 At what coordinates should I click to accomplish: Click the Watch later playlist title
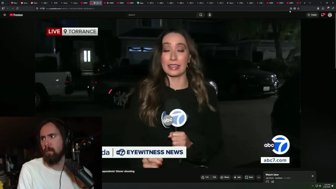click(272, 175)
